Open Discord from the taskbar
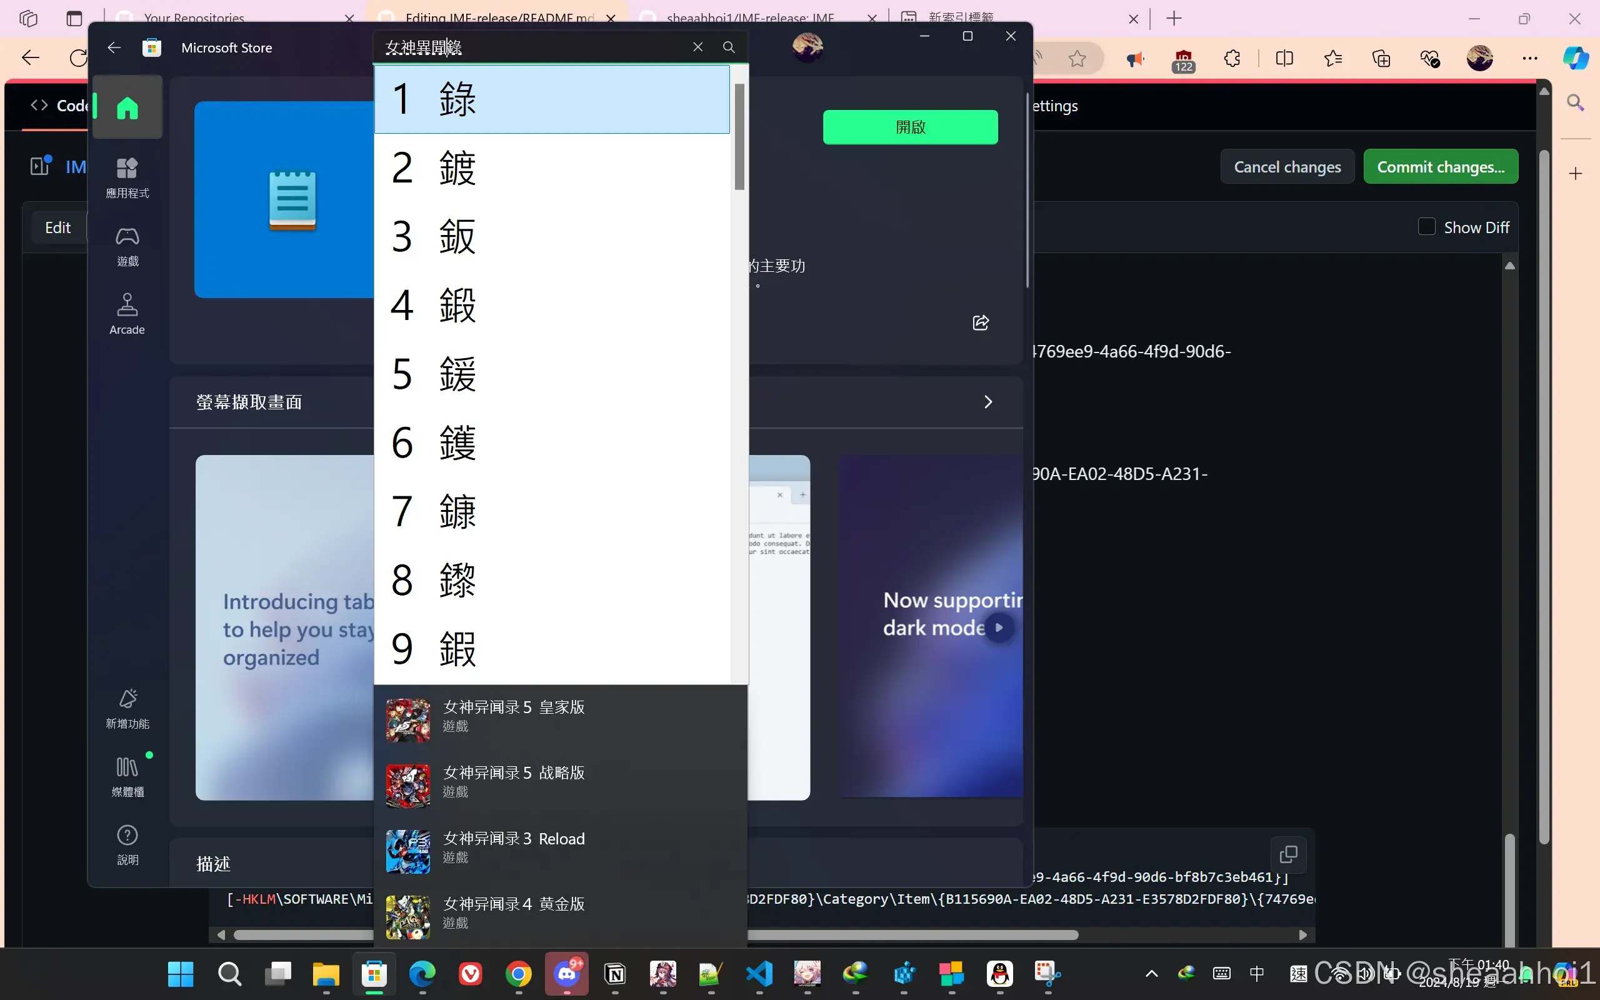1600x1000 pixels. [567, 974]
